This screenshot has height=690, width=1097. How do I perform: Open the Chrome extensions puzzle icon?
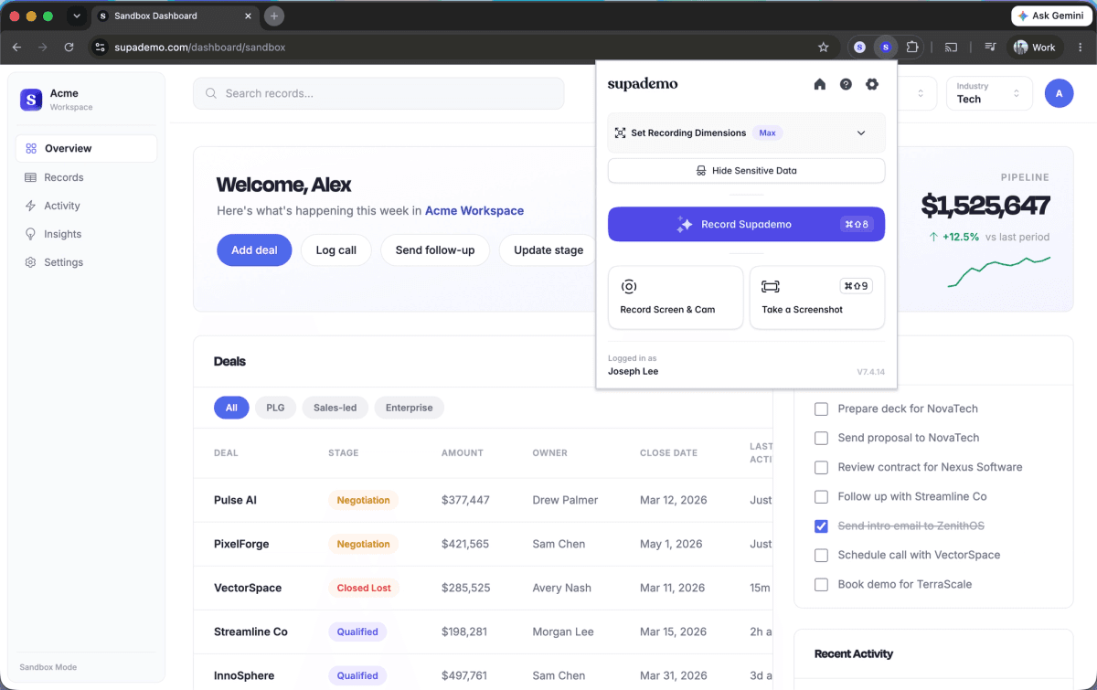pyautogui.click(x=911, y=47)
